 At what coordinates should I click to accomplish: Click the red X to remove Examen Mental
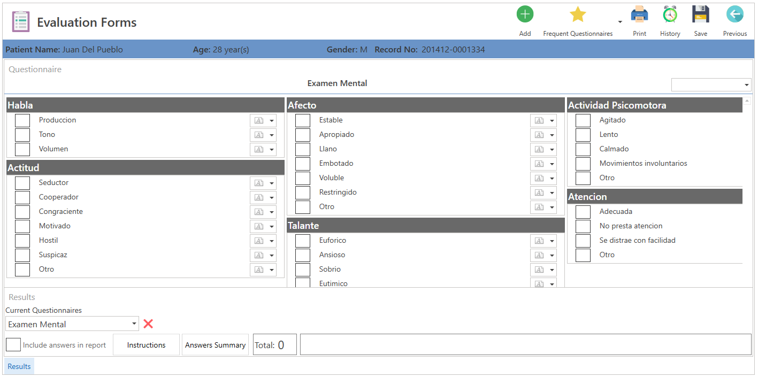click(x=148, y=324)
